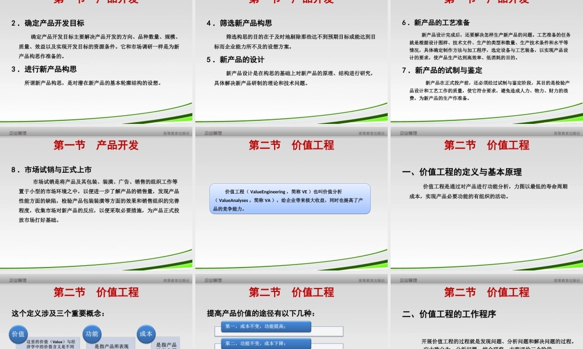
Task: Click the blue 价值 circle shape
Action: coord(17,335)
